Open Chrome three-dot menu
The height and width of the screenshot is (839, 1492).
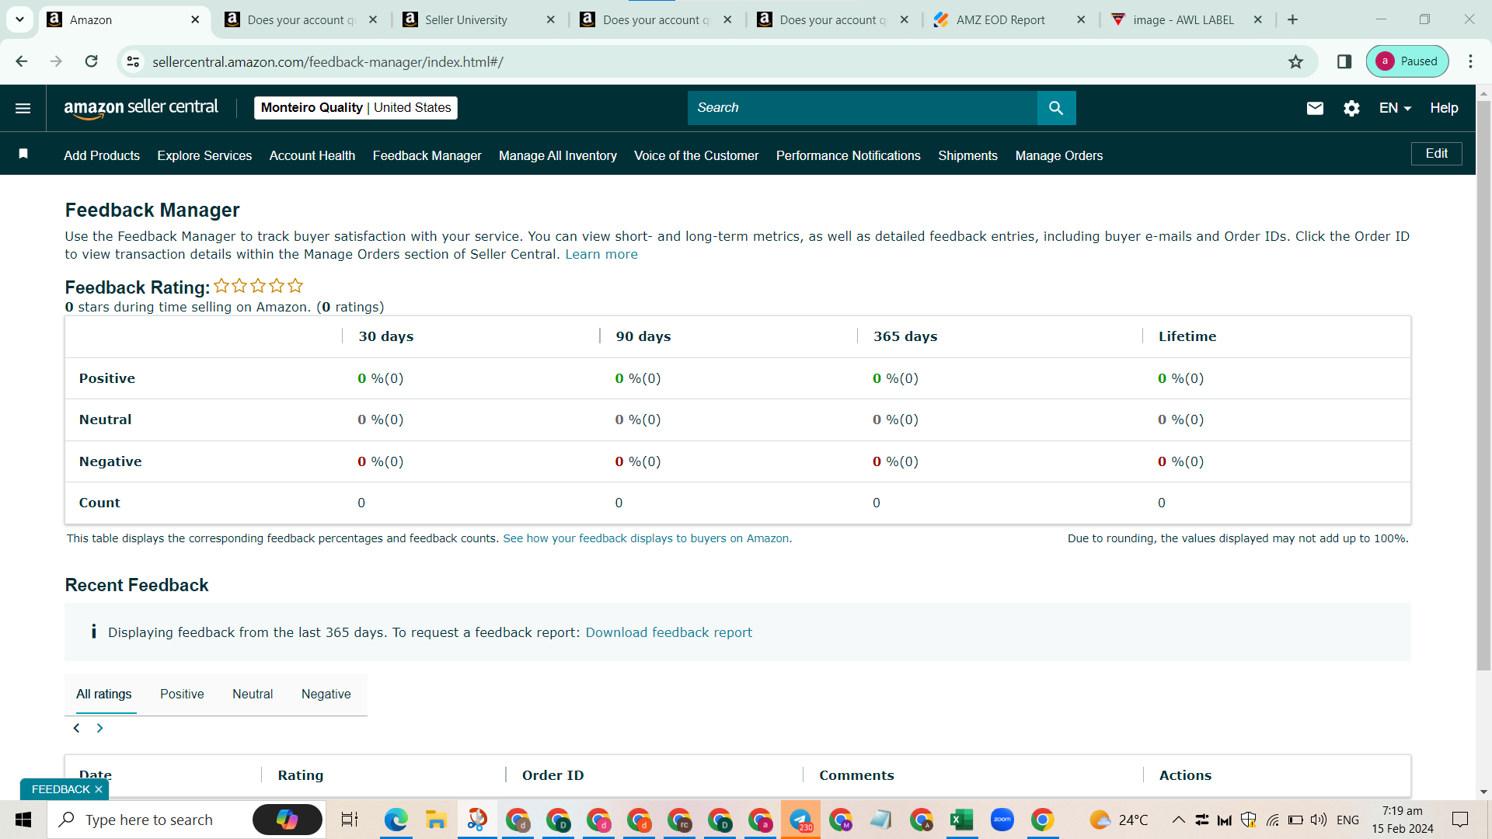pos(1470,61)
